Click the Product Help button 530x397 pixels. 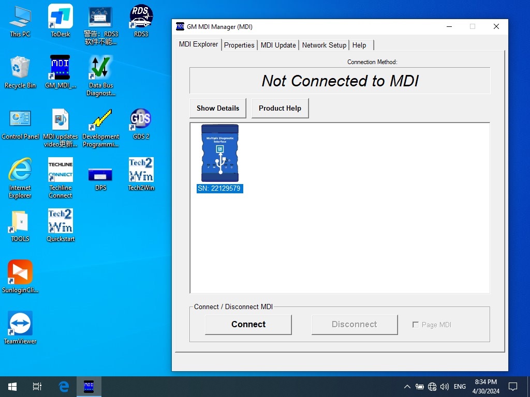pyautogui.click(x=280, y=109)
